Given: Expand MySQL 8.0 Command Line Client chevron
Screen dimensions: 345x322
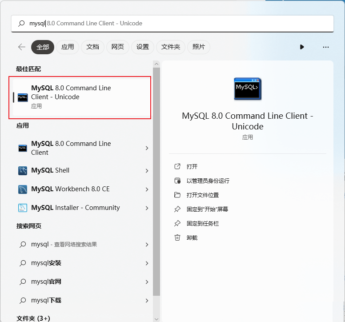Looking at the screenshot, I should (147, 148).
